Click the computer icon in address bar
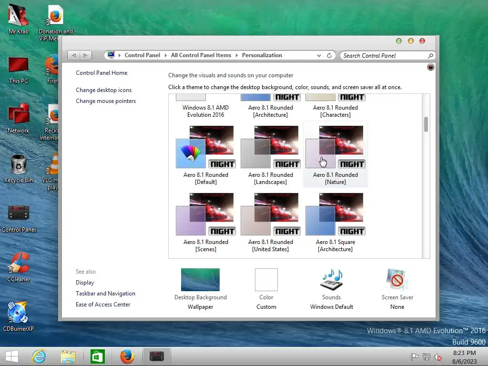This screenshot has width=488, height=366. (x=111, y=55)
